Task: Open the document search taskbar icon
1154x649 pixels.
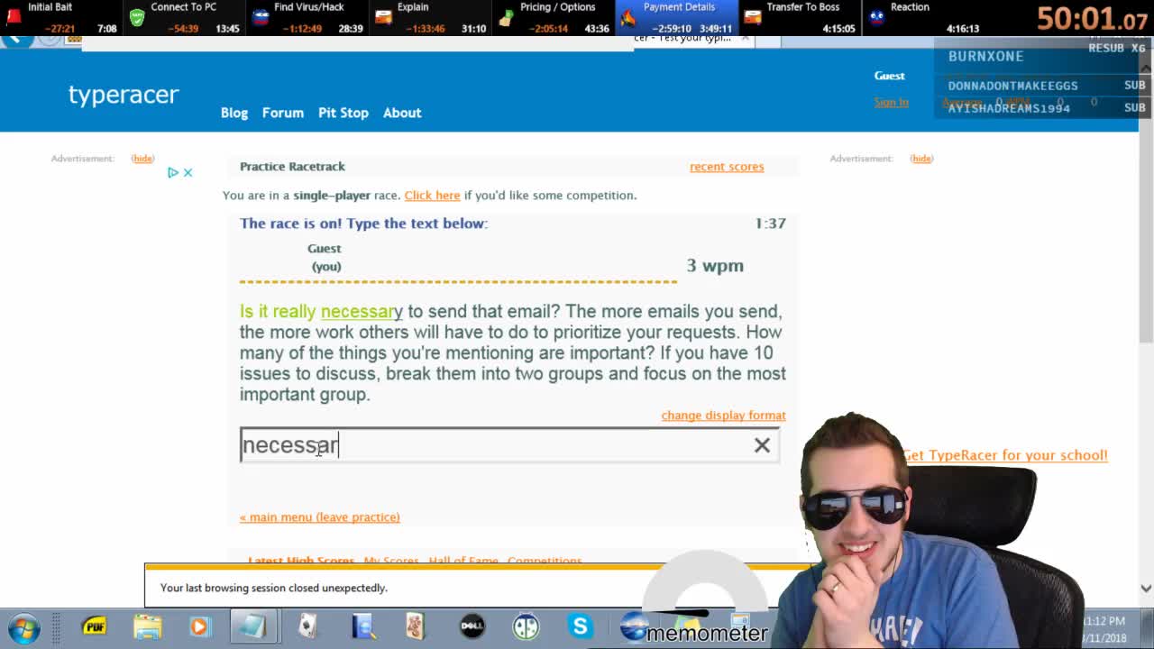Action: 362,626
